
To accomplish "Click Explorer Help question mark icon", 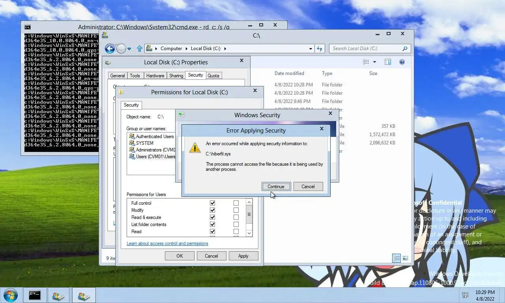I will click(402, 62).
